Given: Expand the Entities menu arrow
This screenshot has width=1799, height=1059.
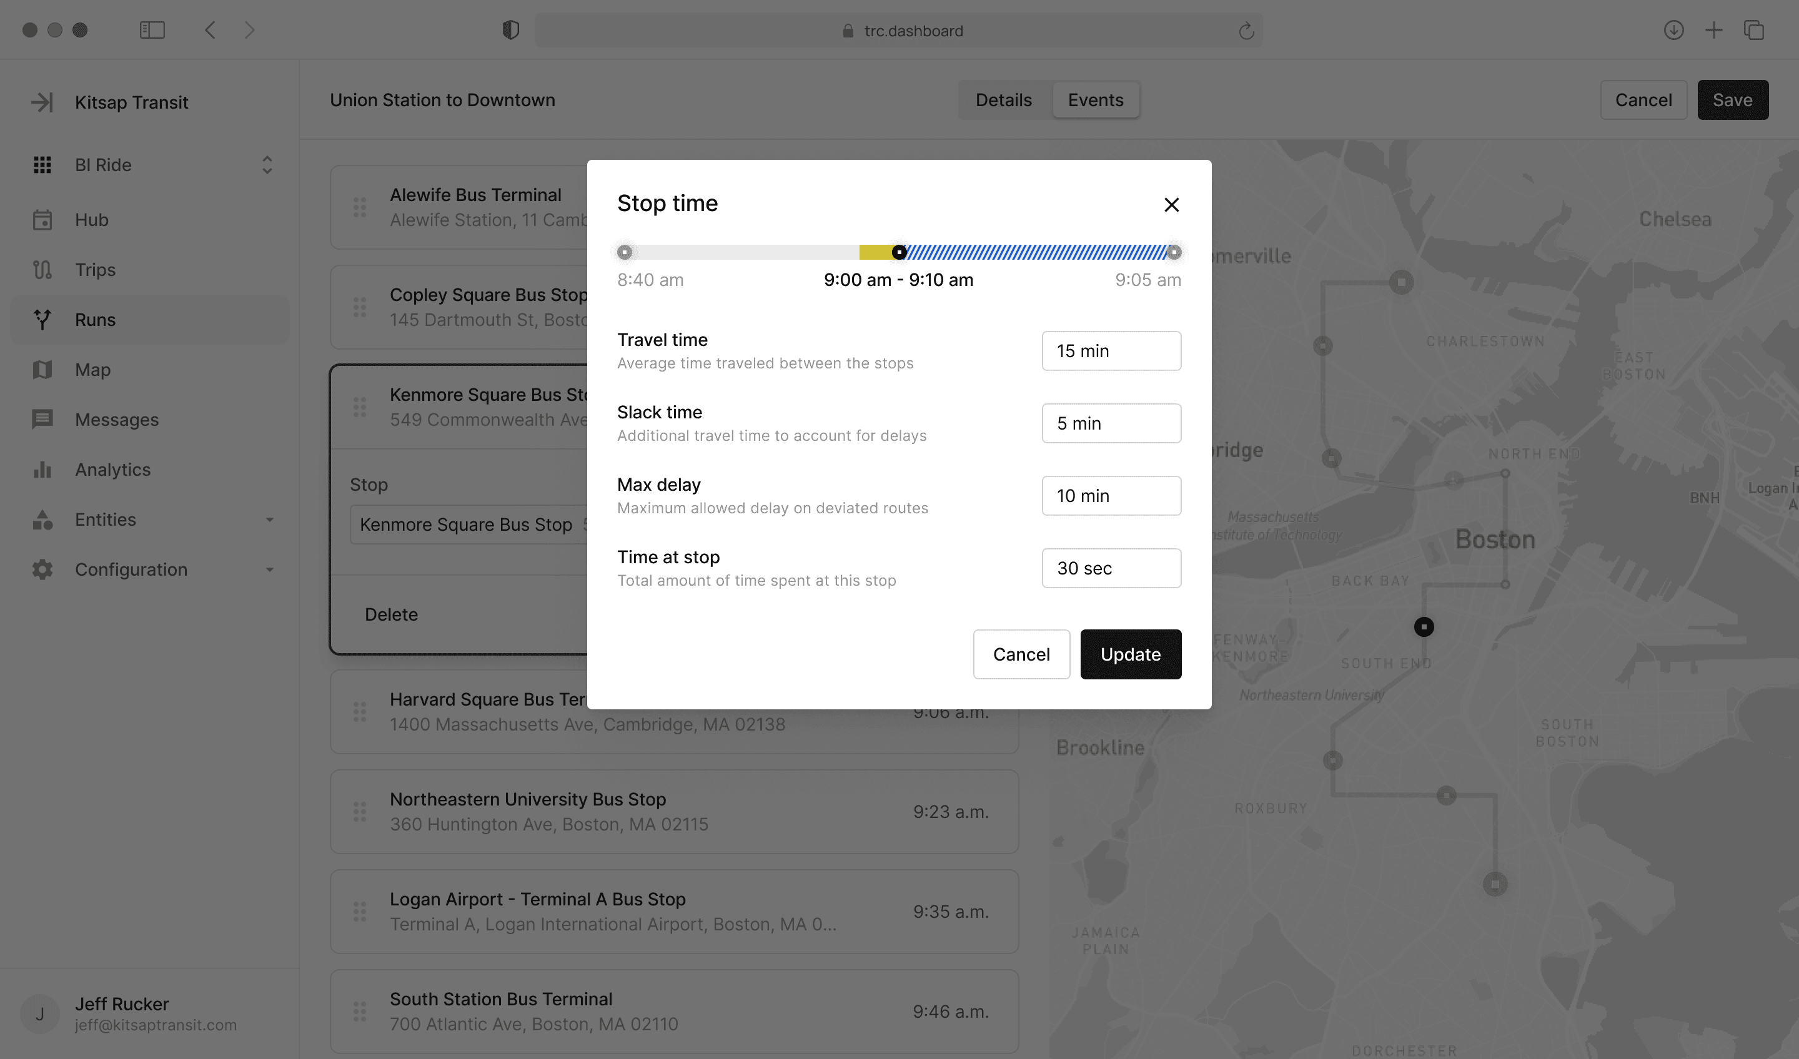Looking at the screenshot, I should click(x=270, y=520).
